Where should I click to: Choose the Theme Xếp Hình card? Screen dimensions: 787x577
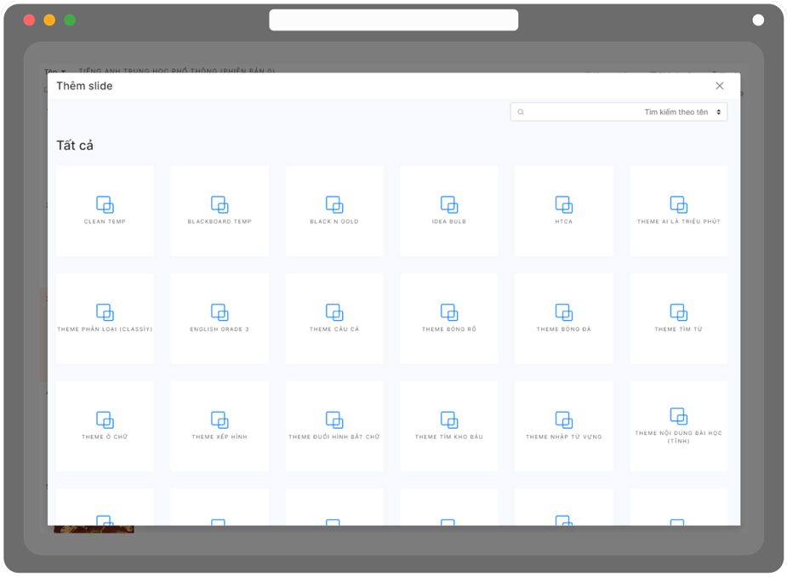(x=220, y=426)
